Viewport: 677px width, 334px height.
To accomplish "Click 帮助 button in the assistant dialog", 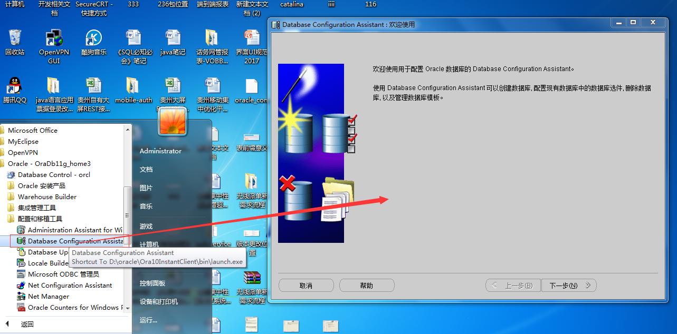I will (367, 286).
